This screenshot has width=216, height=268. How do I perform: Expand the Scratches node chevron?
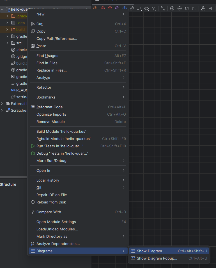click(x=2, y=110)
